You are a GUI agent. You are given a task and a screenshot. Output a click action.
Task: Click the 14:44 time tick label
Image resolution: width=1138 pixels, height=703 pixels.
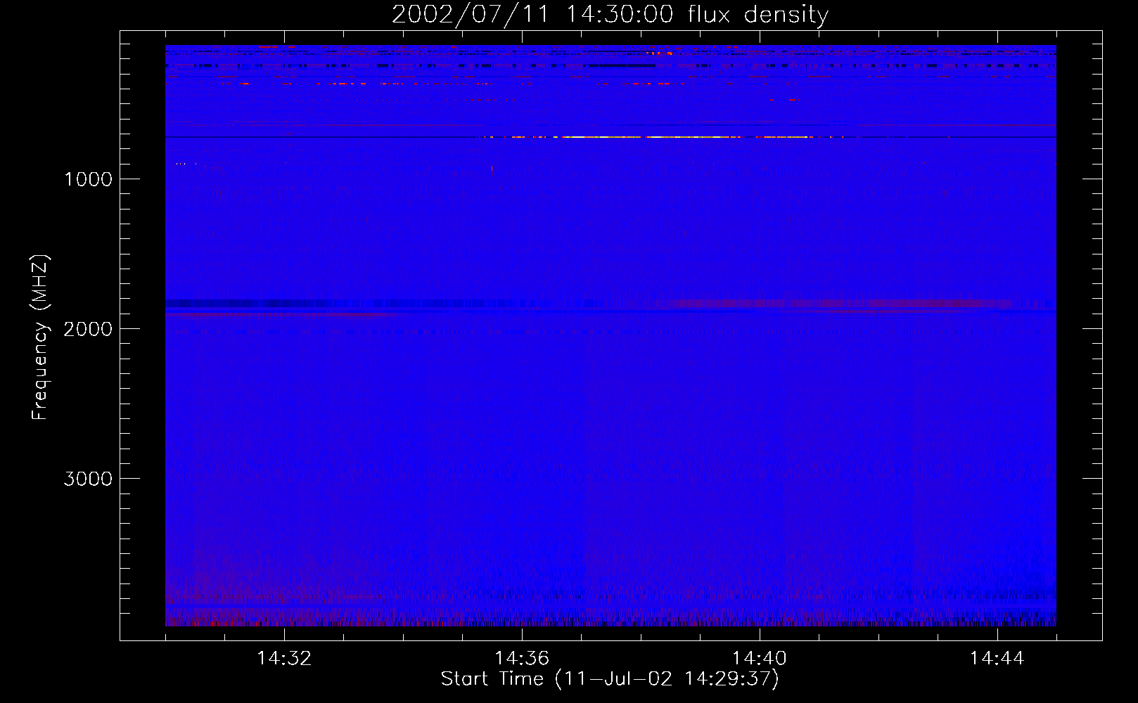click(997, 659)
